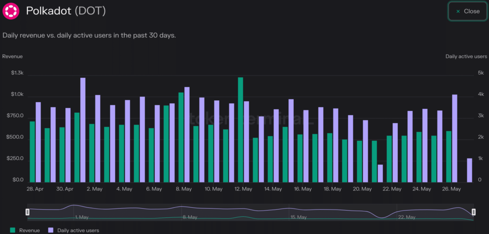Select the tallest purple users bar on 1 May
Viewport: 489px width, 234px height.
[83, 129]
